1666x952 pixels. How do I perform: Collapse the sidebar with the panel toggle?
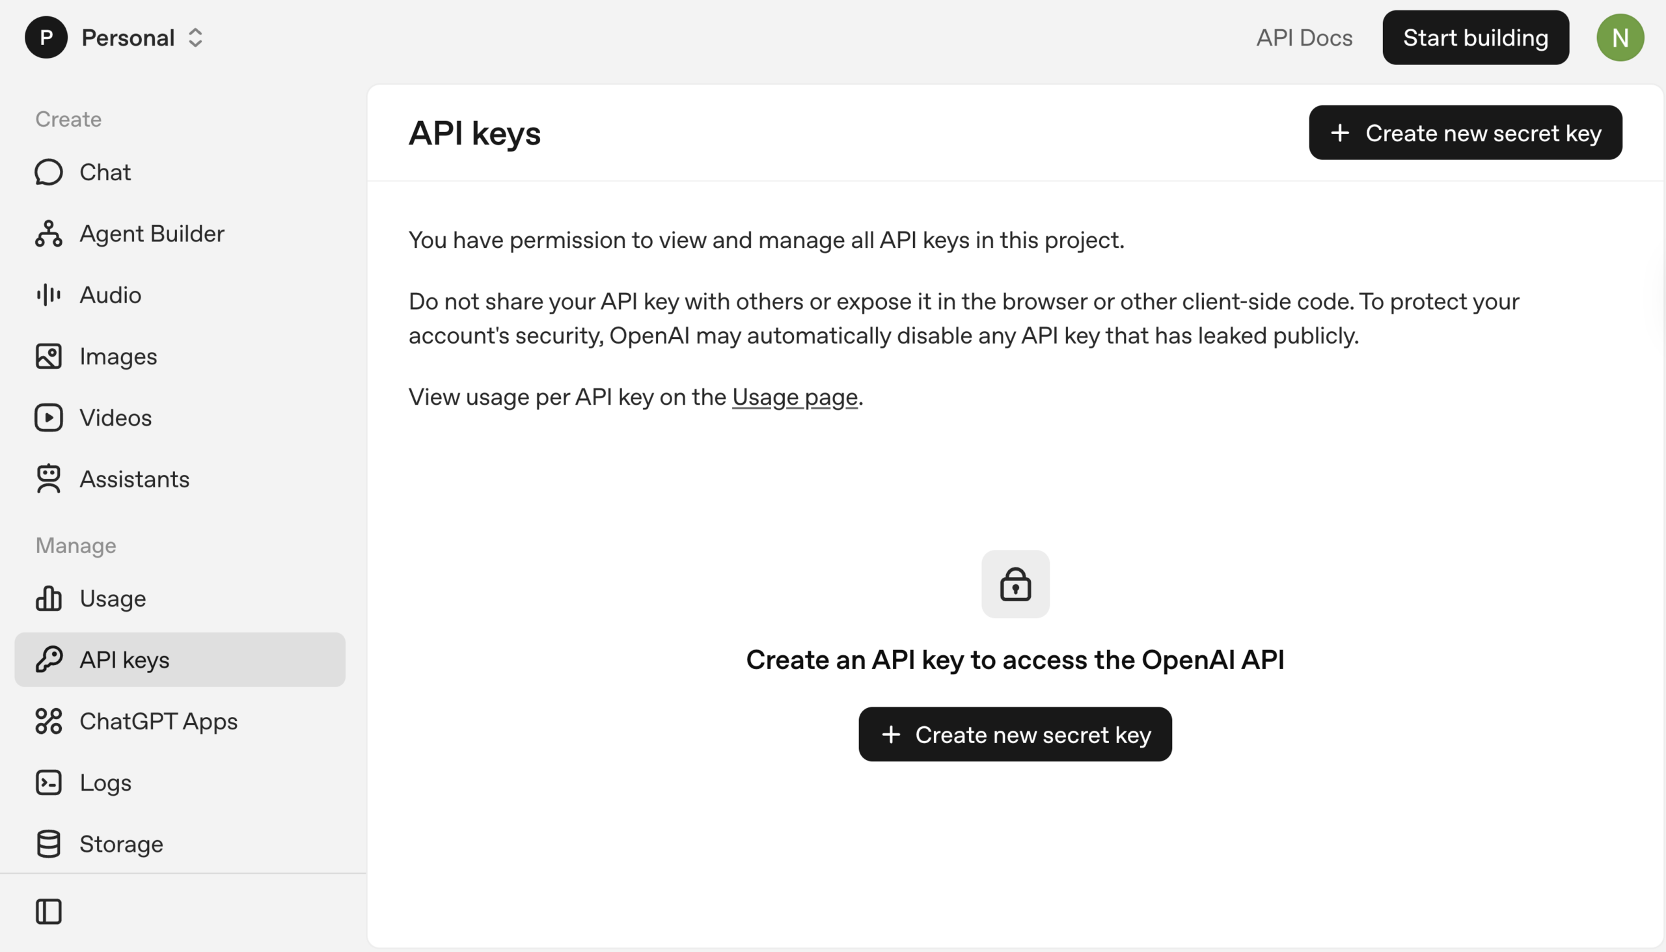click(48, 912)
